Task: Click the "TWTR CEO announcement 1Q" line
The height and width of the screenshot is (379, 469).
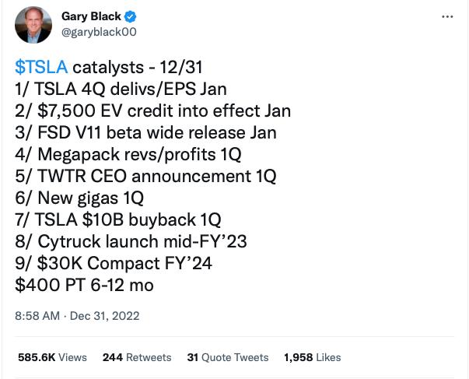Action: [x=145, y=176]
